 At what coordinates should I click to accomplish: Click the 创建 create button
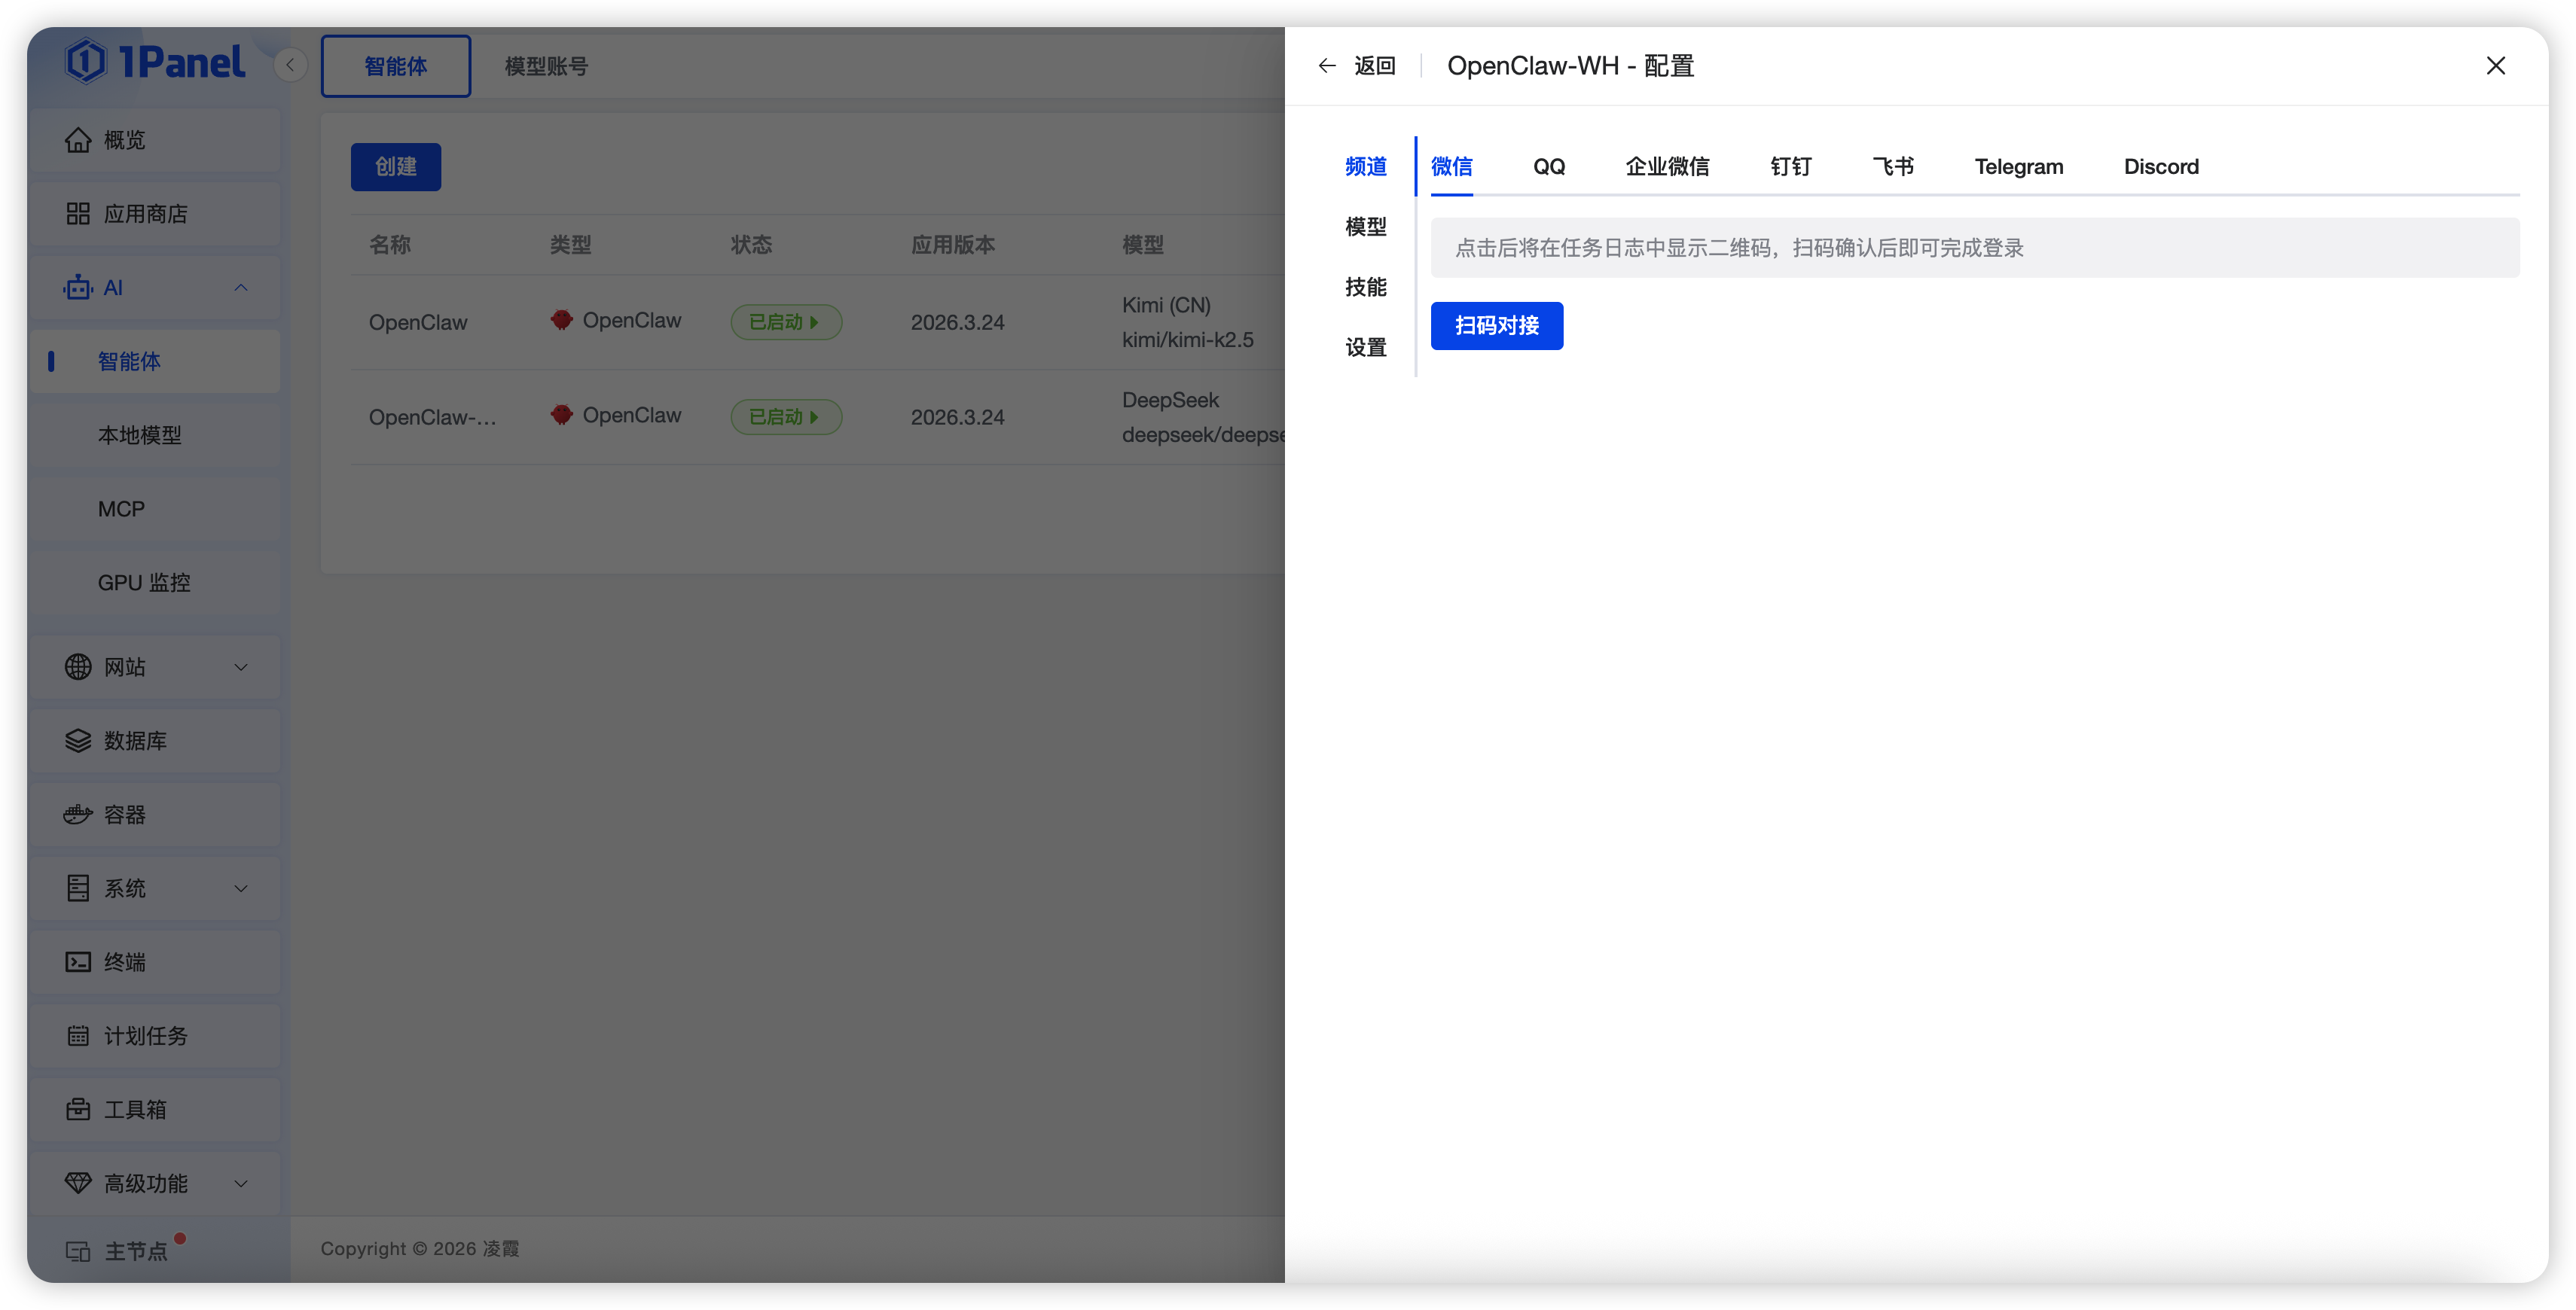395,166
